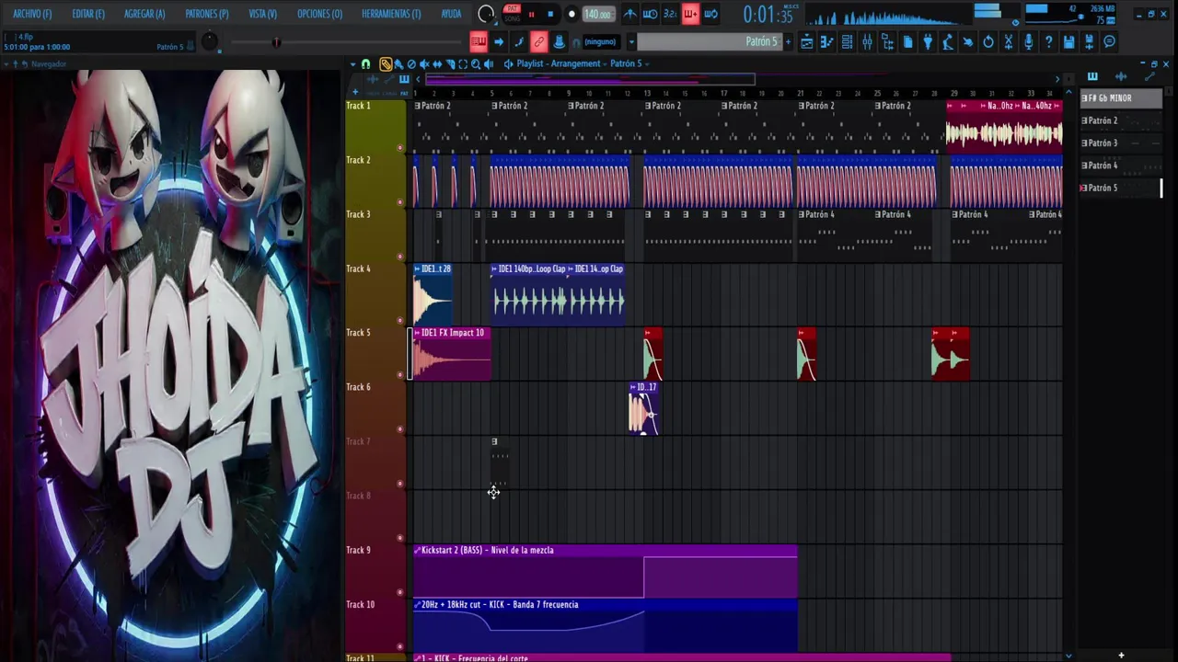Show pattern clips piano icon in picker panel
Viewport: 1178px width, 662px height.
[1092, 76]
